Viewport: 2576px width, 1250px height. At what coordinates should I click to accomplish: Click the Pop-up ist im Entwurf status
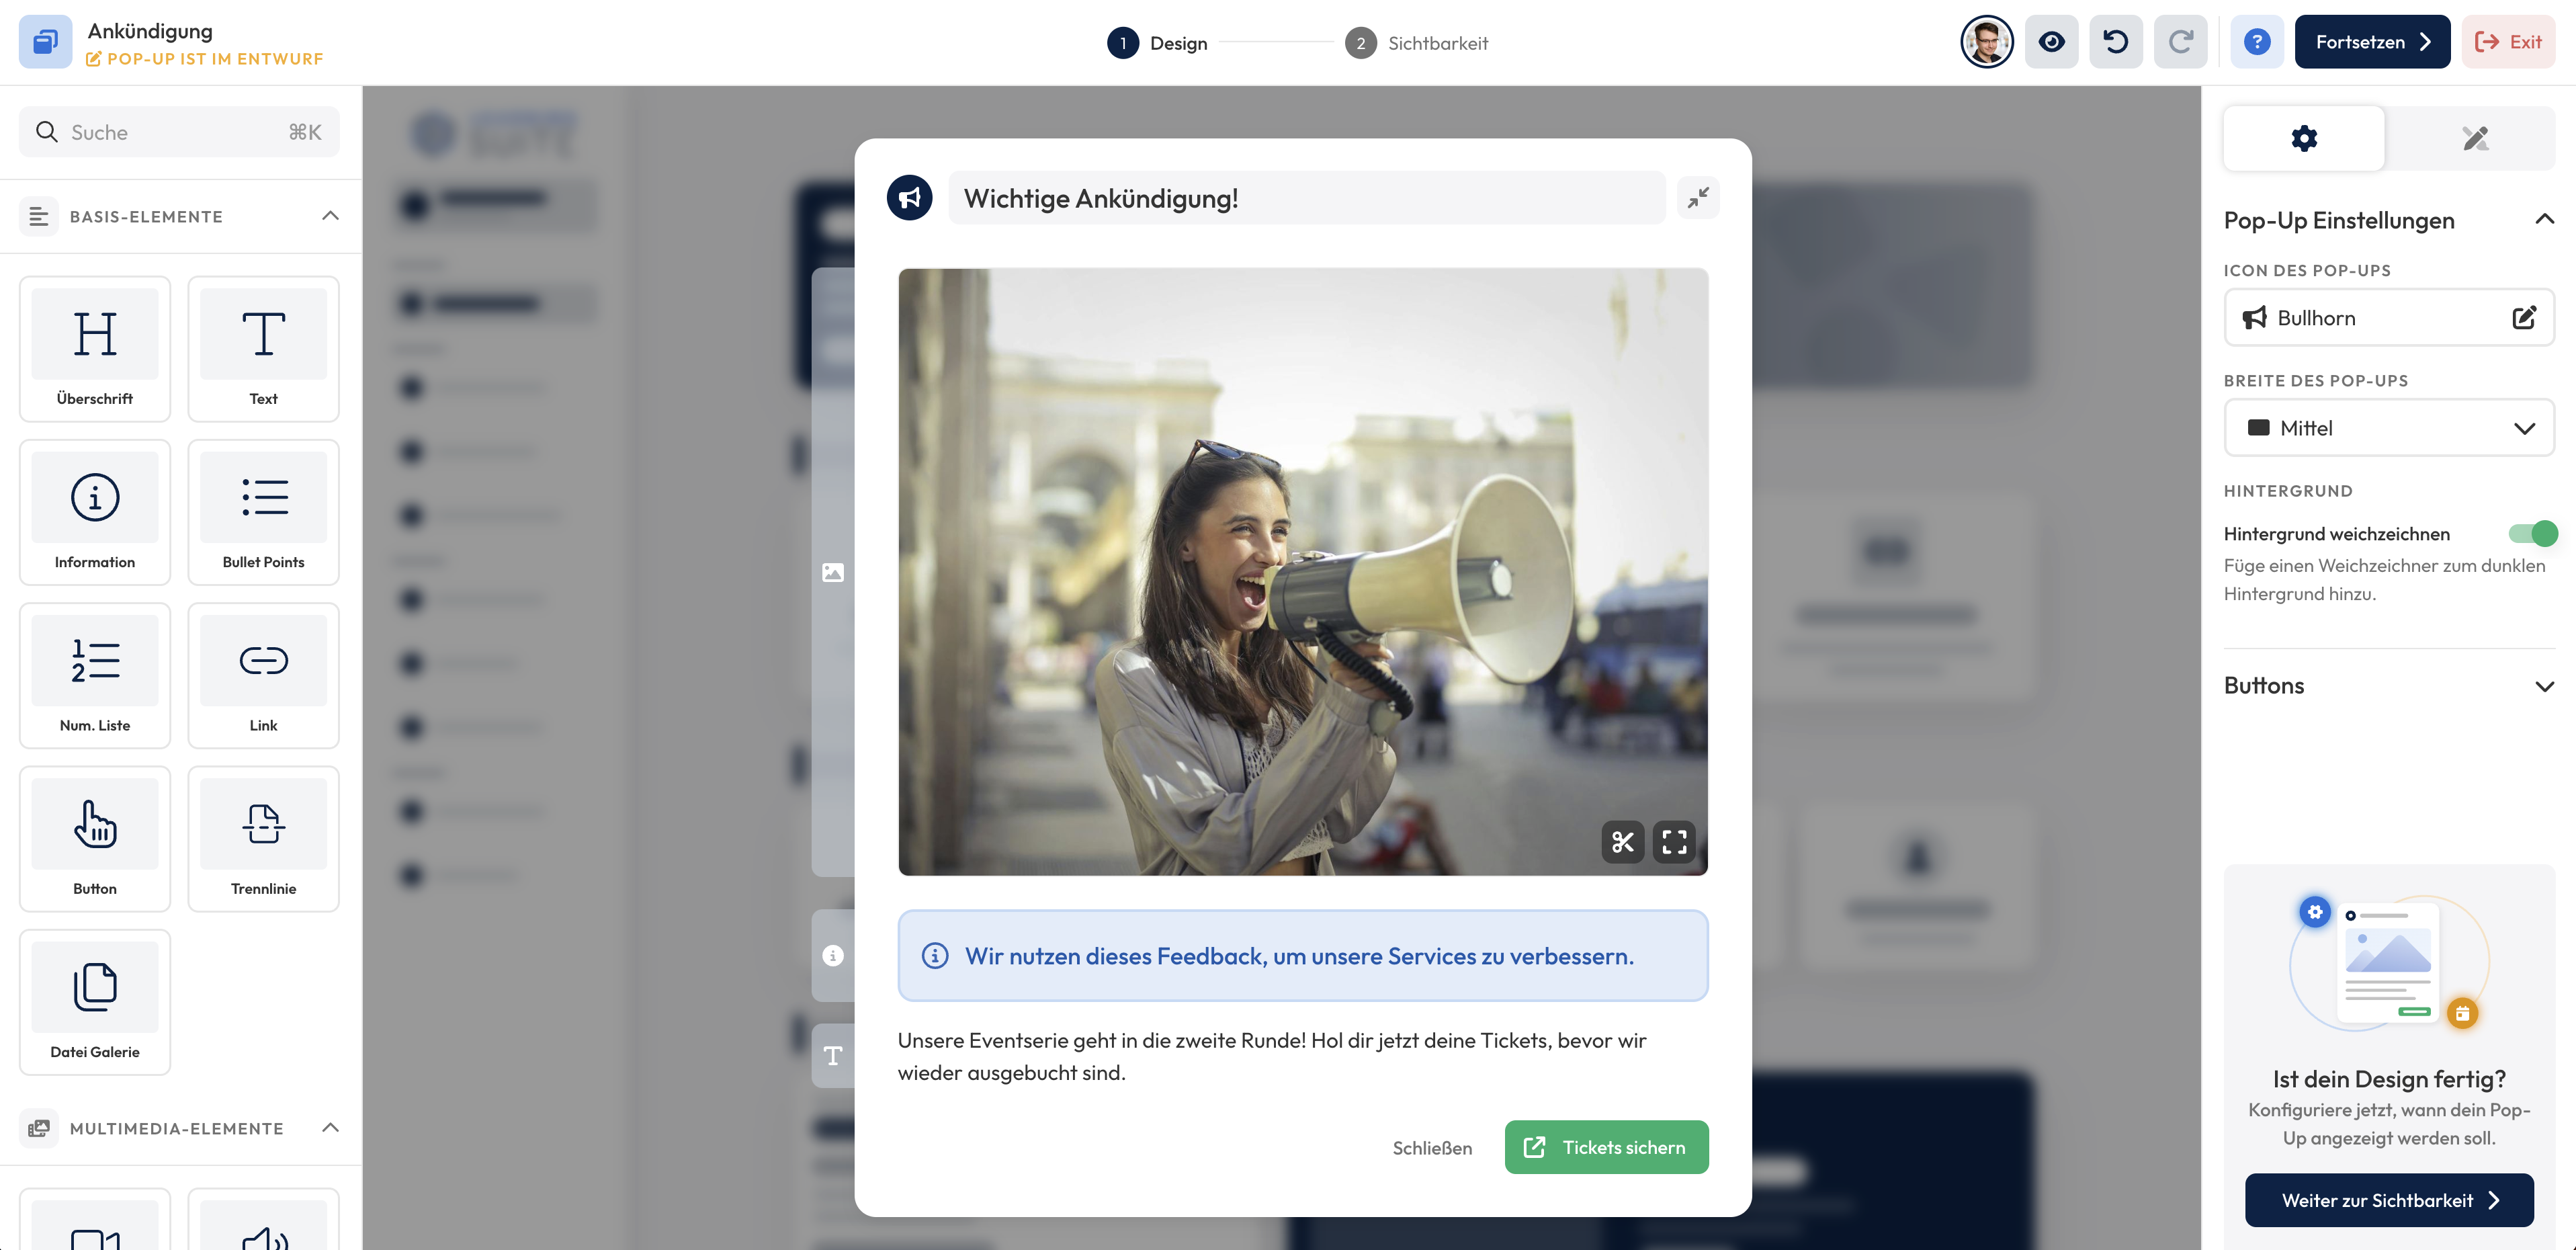point(205,59)
